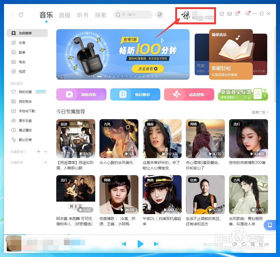Open the user profile with LV.7 badge

point(197,16)
